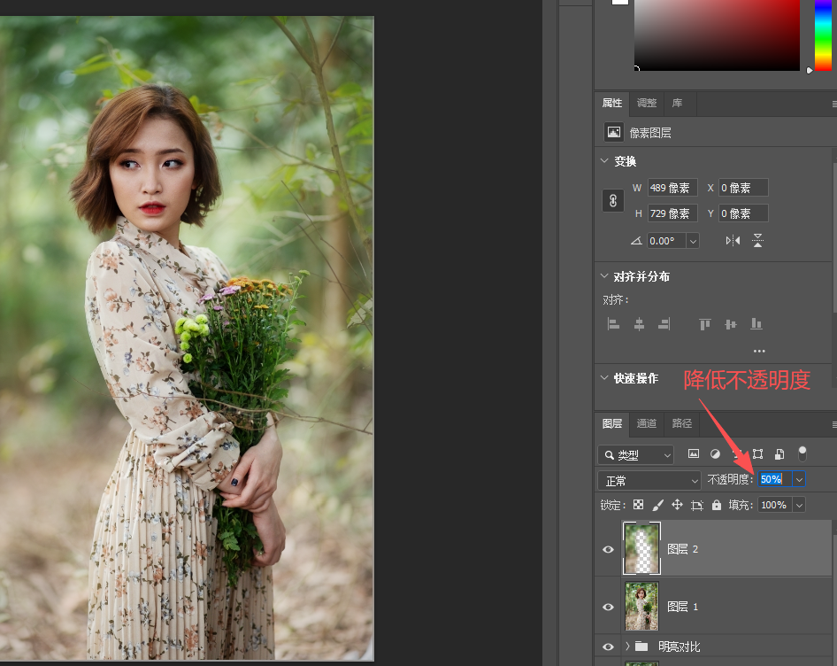Toggle the lock-all padlock for the layer
The image size is (837, 666).
pos(717,505)
